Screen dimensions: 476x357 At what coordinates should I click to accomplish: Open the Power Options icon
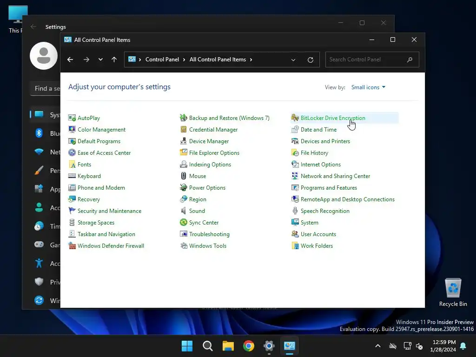pos(183,188)
